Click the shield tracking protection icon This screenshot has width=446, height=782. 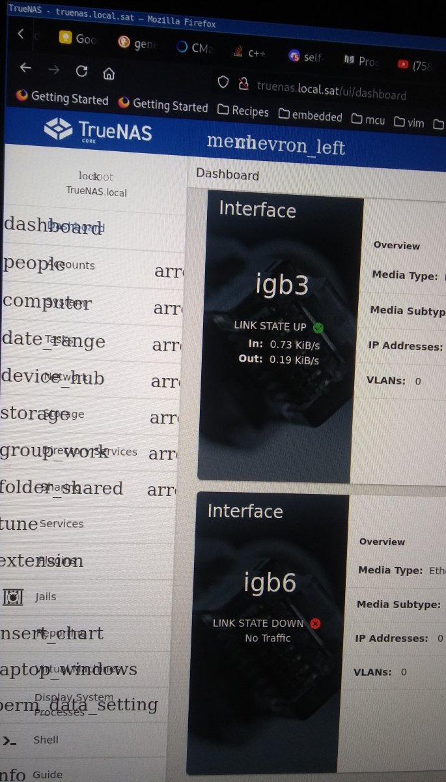tap(223, 81)
